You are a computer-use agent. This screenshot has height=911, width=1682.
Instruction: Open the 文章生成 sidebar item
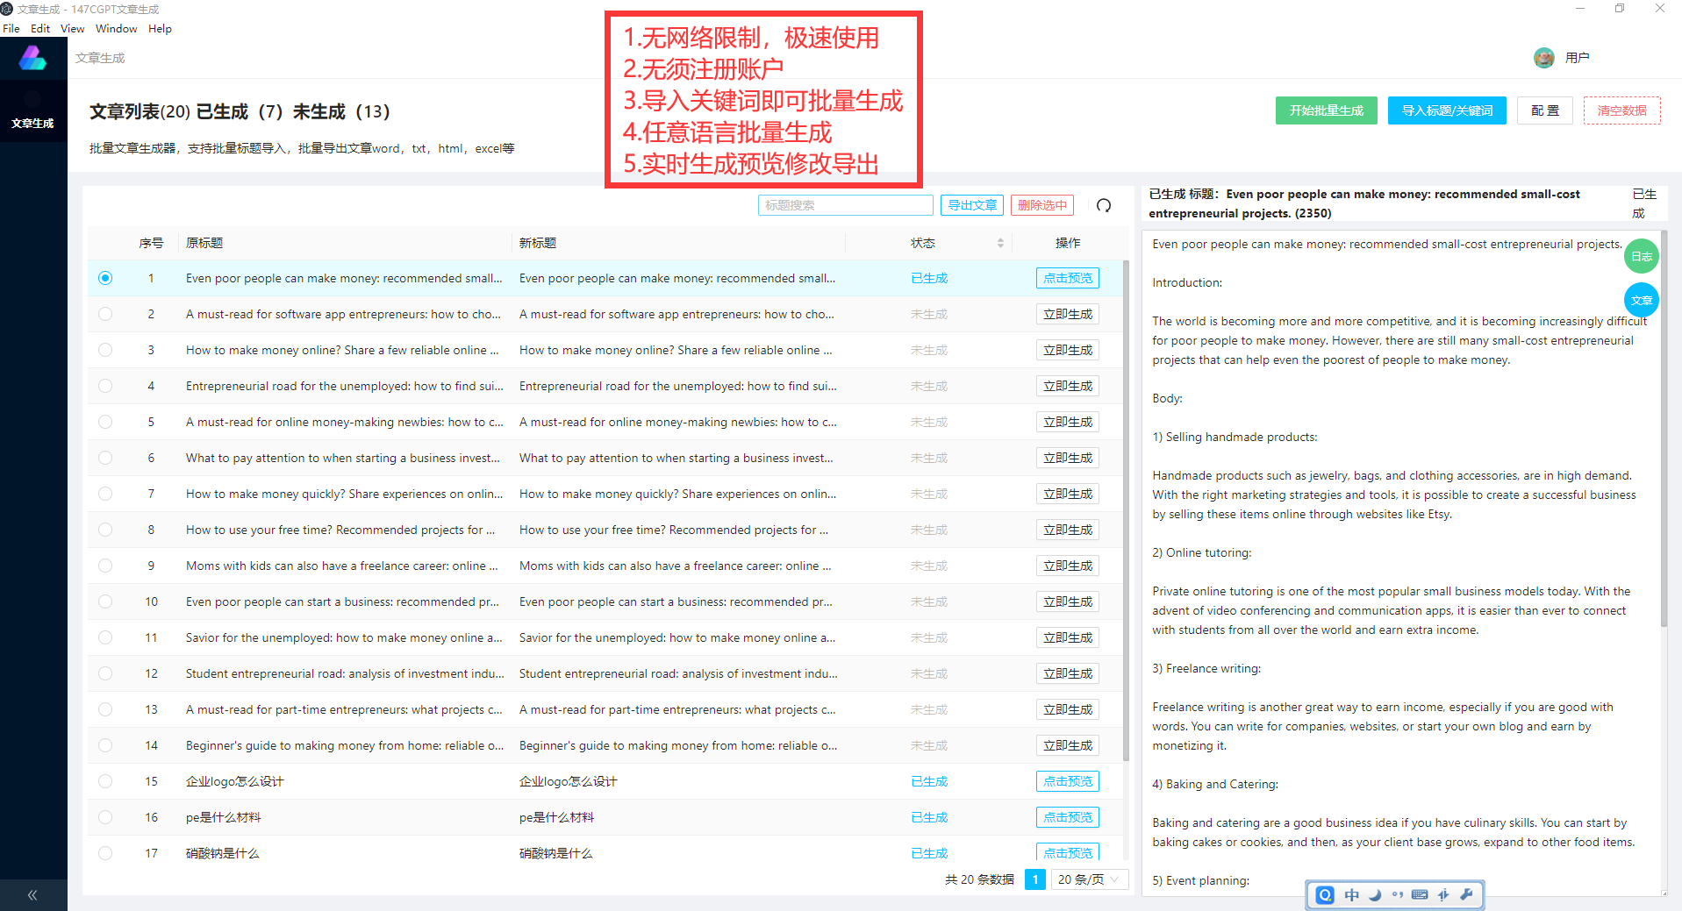(x=32, y=123)
